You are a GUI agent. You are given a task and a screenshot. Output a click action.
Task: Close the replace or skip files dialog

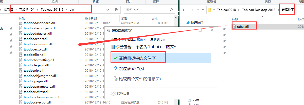coord(212,30)
